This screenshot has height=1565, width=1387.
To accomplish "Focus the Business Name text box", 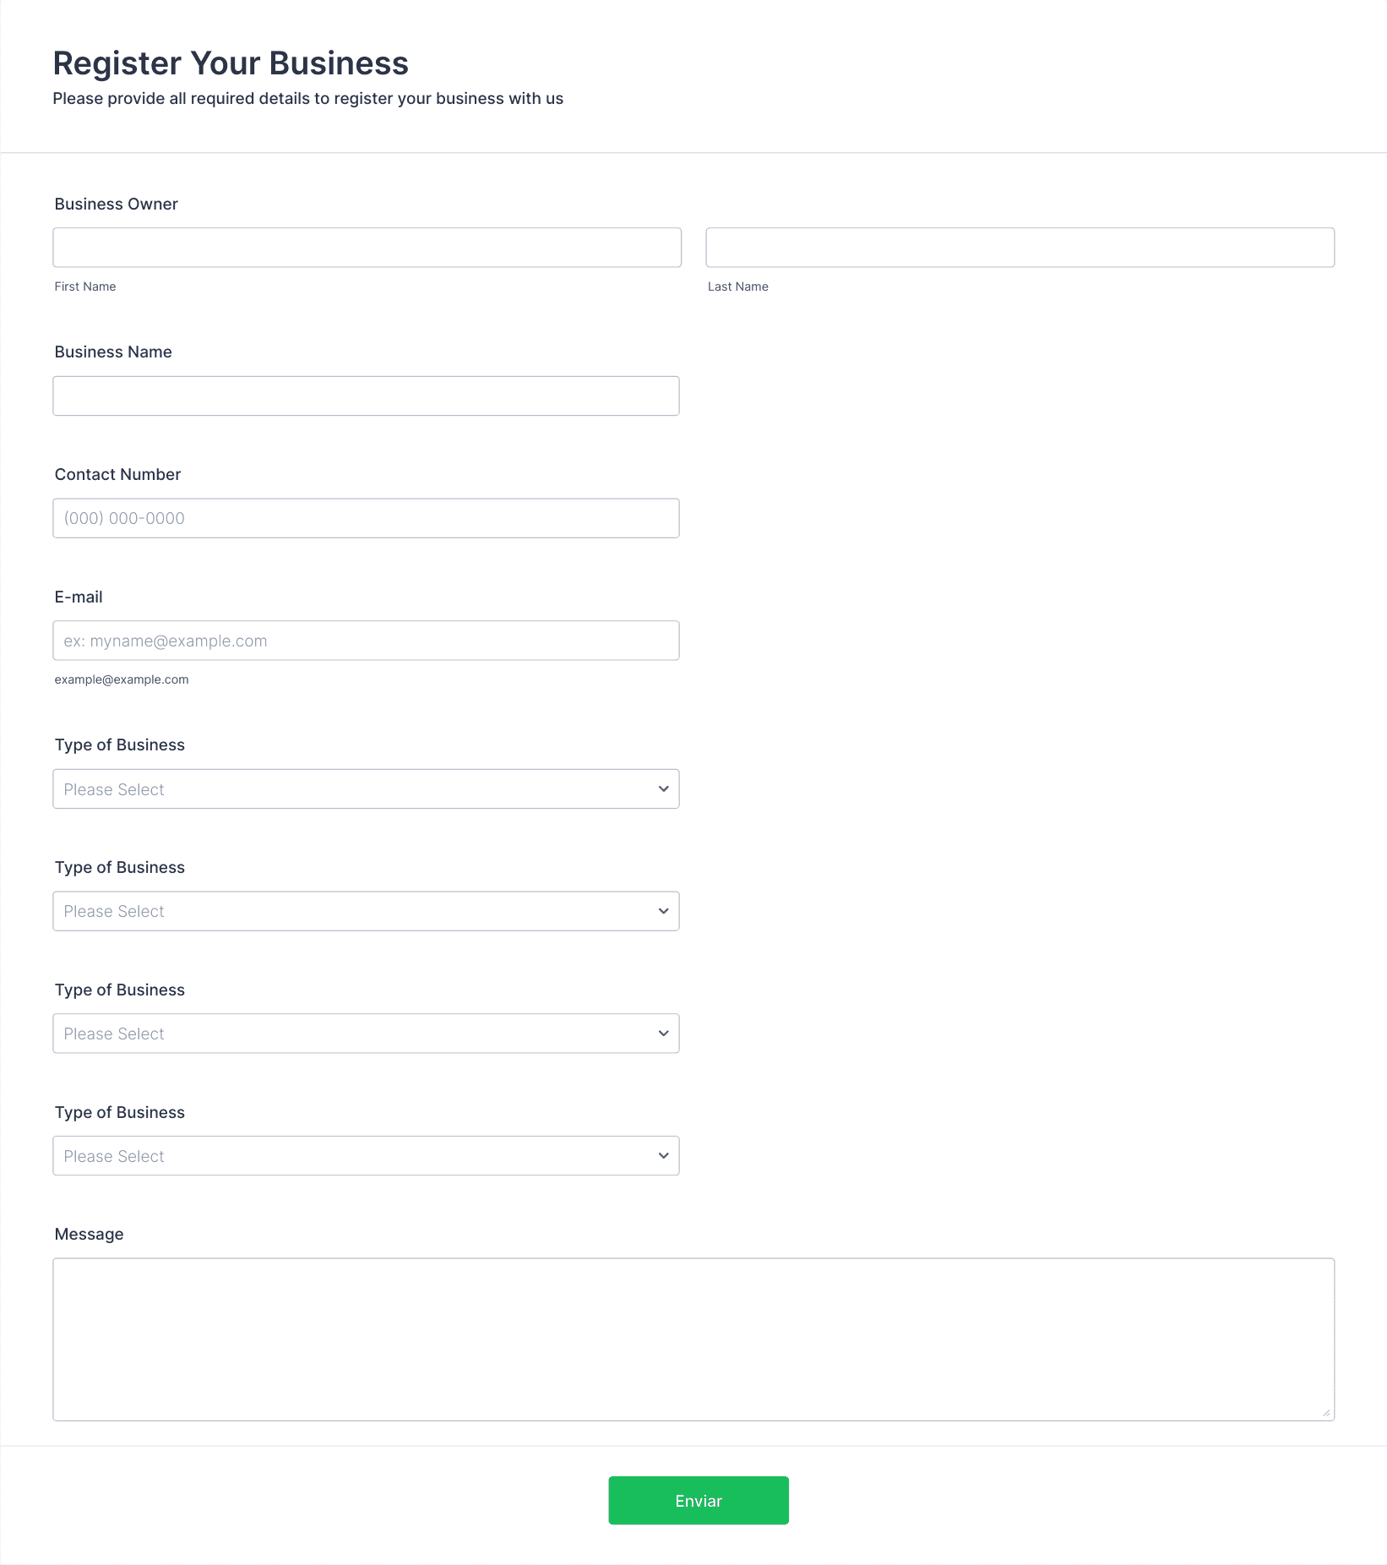I will point(366,395).
